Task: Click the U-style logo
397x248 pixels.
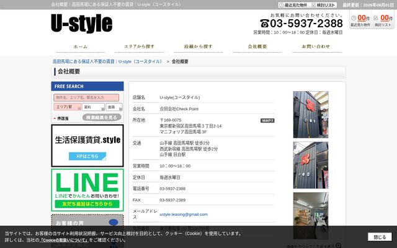Action: [x=81, y=23]
